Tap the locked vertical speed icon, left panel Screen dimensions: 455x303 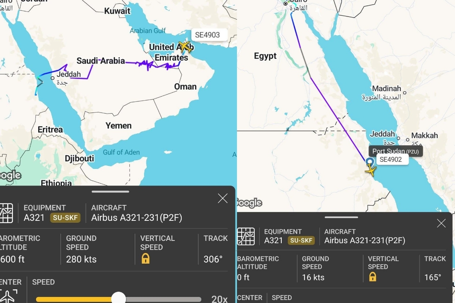pyautogui.click(x=145, y=258)
